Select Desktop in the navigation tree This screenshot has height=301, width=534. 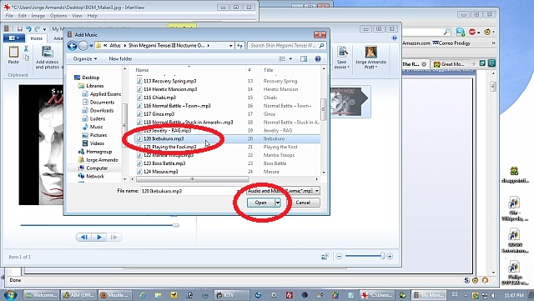tap(87, 78)
